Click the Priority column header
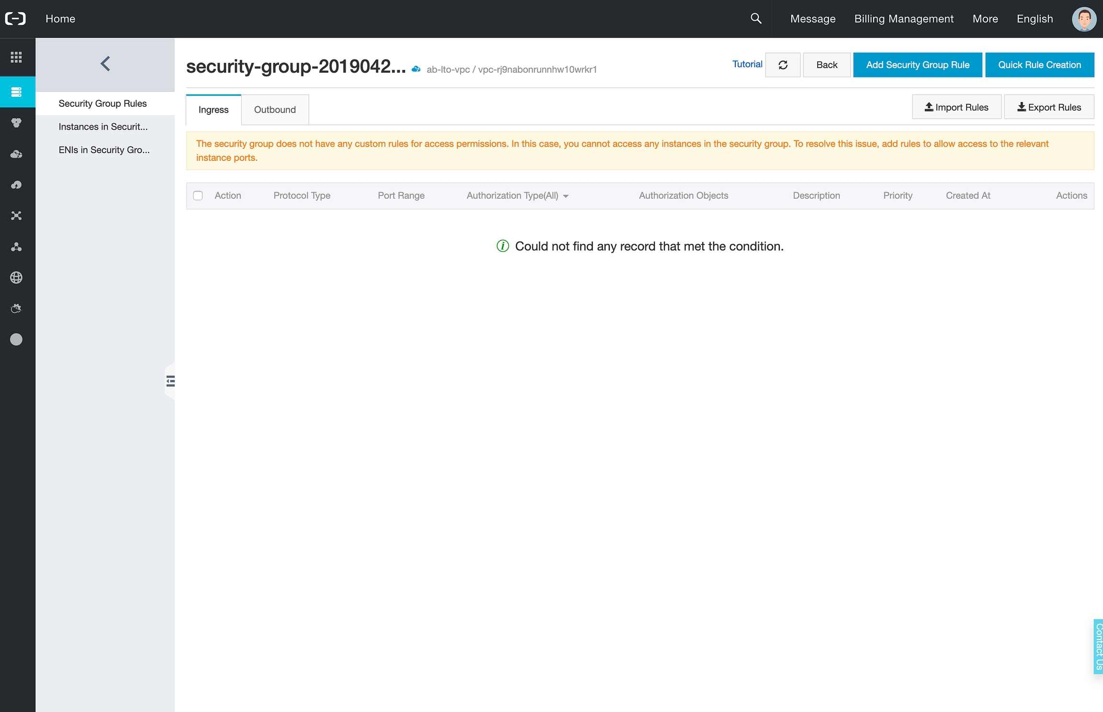1103x712 pixels. (x=898, y=195)
